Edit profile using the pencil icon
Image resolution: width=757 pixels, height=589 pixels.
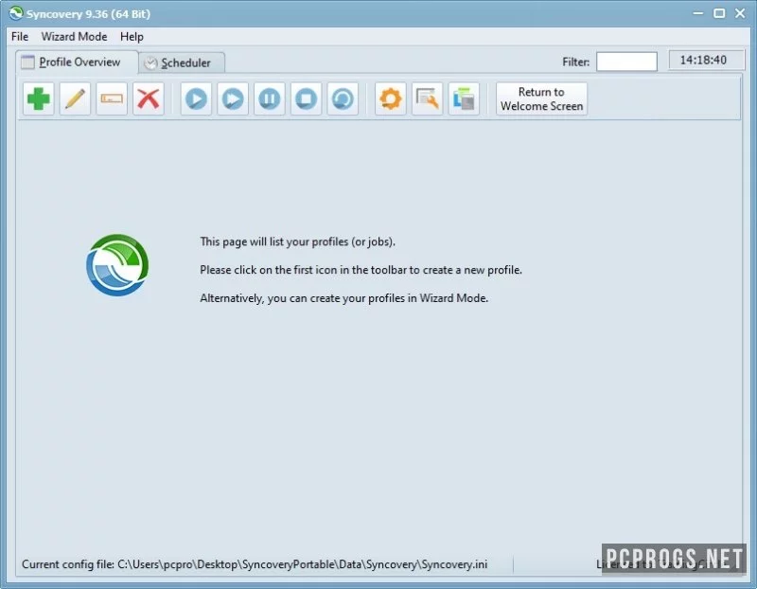coord(75,99)
